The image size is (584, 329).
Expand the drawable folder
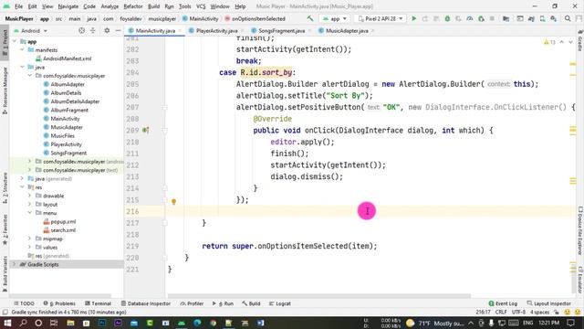coord(30,196)
